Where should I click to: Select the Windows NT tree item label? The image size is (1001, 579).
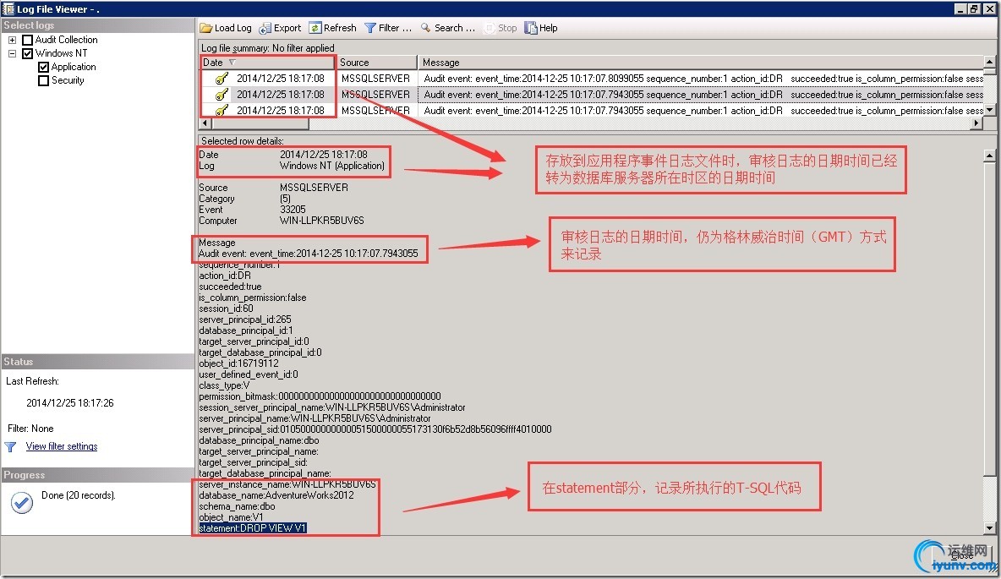click(61, 53)
